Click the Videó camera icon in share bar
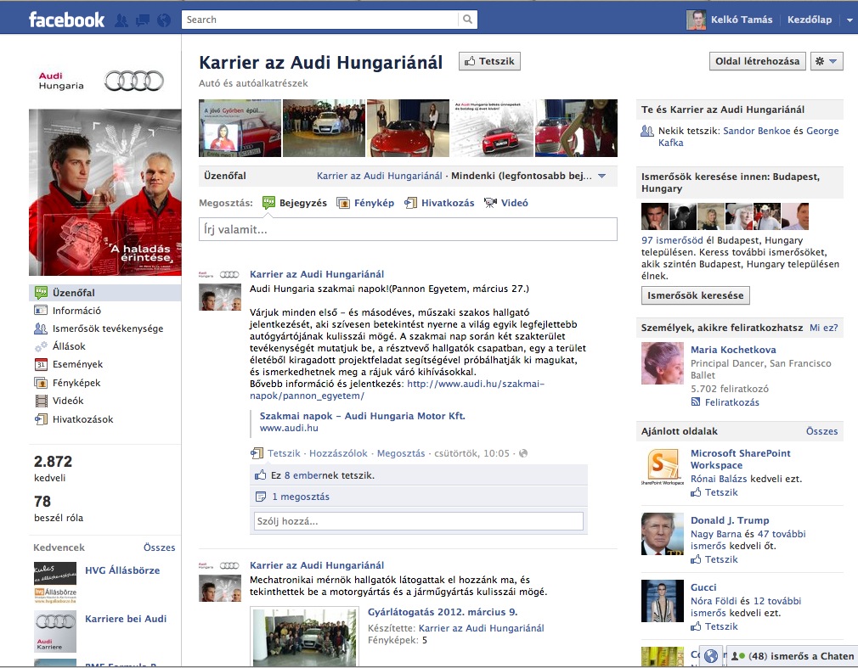The image size is (858, 668). (490, 203)
